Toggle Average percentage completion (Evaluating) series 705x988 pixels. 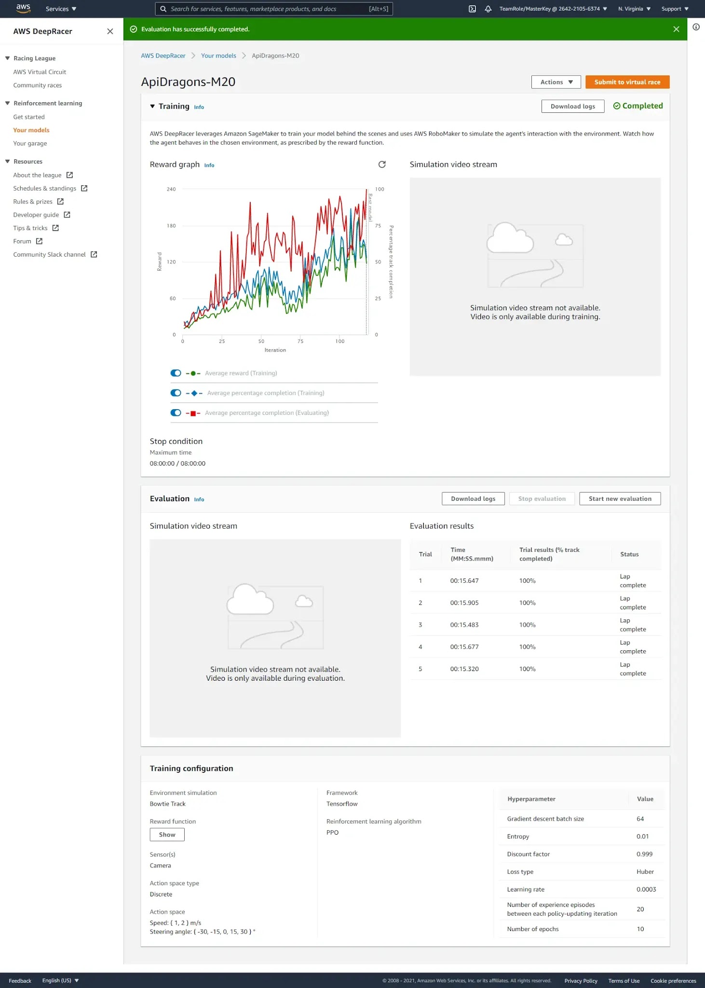(x=176, y=412)
